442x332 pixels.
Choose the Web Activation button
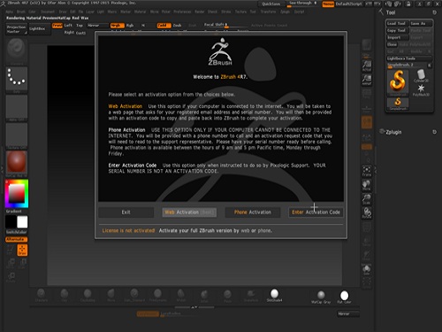pyautogui.click(x=189, y=212)
